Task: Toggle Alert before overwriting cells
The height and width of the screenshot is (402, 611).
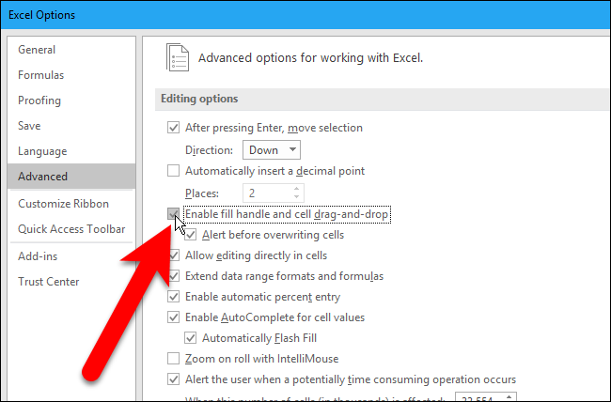Action: [192, 236]
